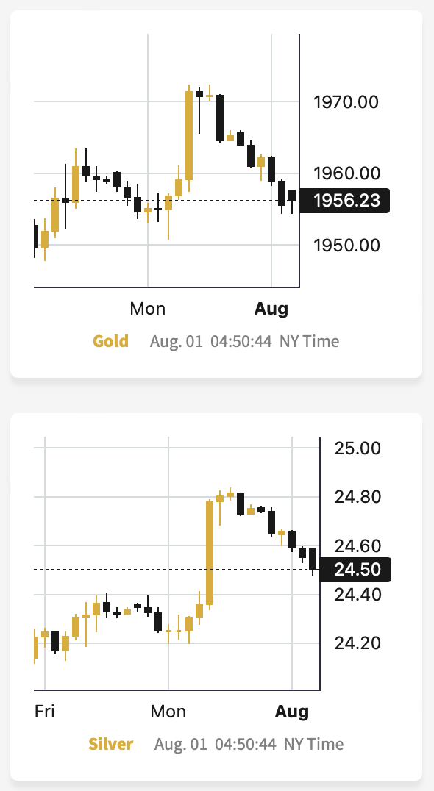This screenshot has height=791, width=434.
Task: Click the Fri label on silver chart
Action: [44, 712]
